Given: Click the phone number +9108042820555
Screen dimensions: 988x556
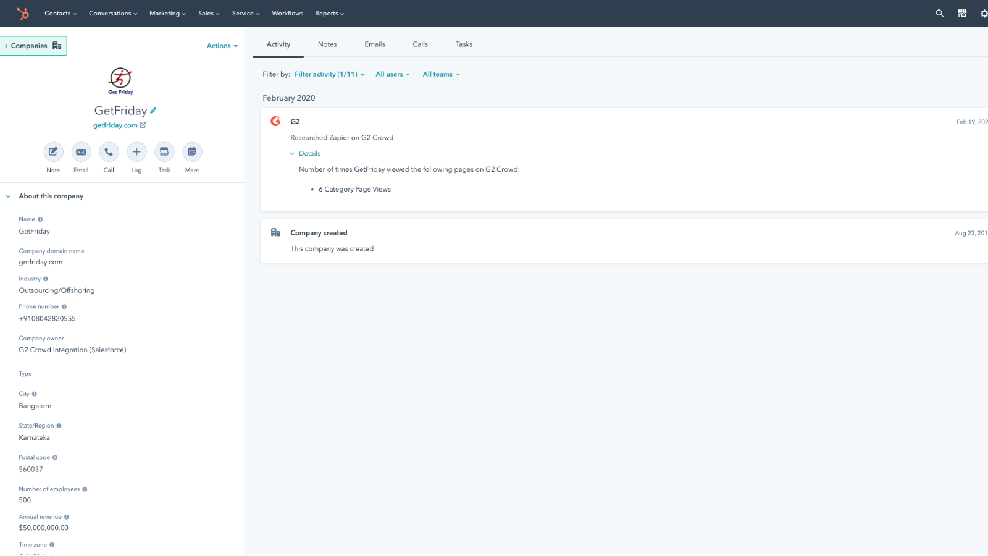Looking at the screenshot, I should pos(47,319).
